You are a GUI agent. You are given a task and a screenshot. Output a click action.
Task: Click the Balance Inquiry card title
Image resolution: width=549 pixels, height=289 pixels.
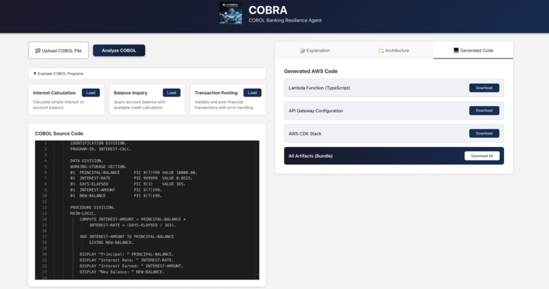tap(131, 93)
